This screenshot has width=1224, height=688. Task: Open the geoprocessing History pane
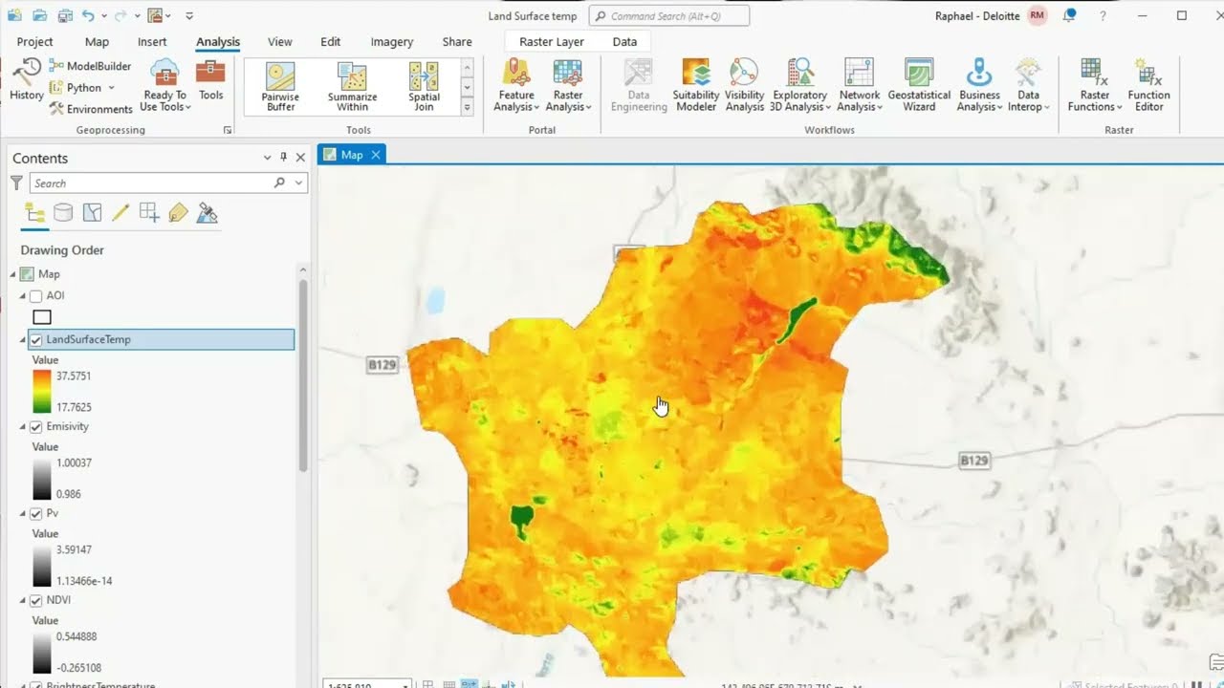tap(26, 79)
